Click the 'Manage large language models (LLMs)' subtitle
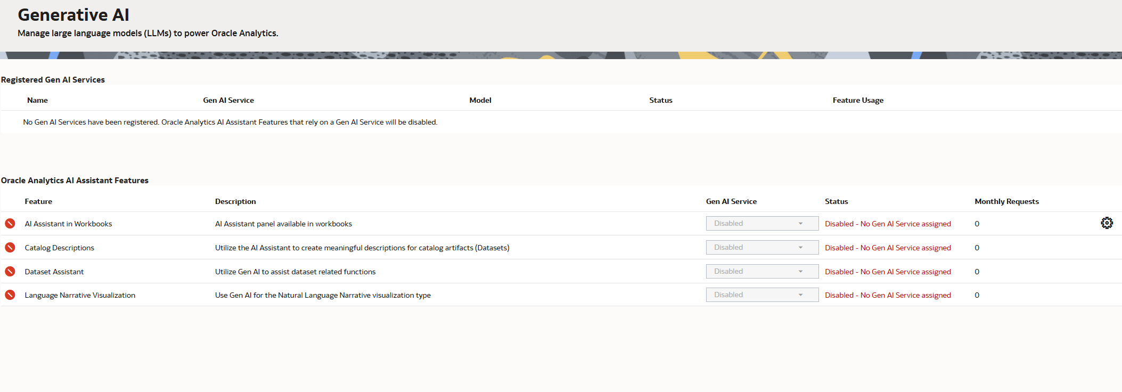 pyautogui.click(x=148, y=33)
